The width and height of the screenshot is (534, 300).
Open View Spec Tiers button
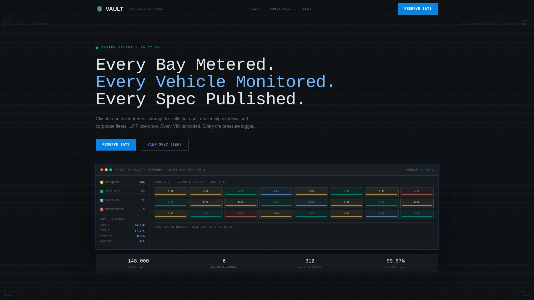tap(164, 145)
